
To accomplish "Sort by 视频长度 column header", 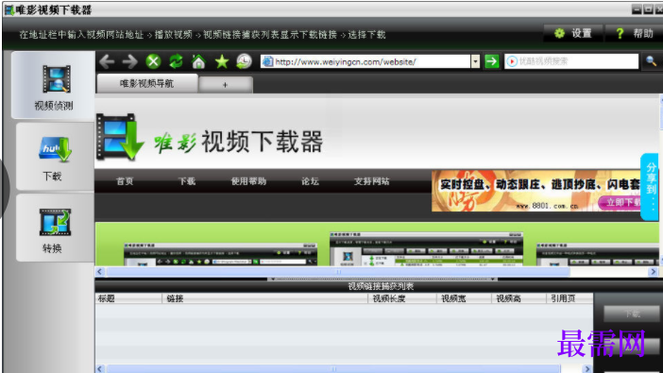I will [x=402, y=298].
